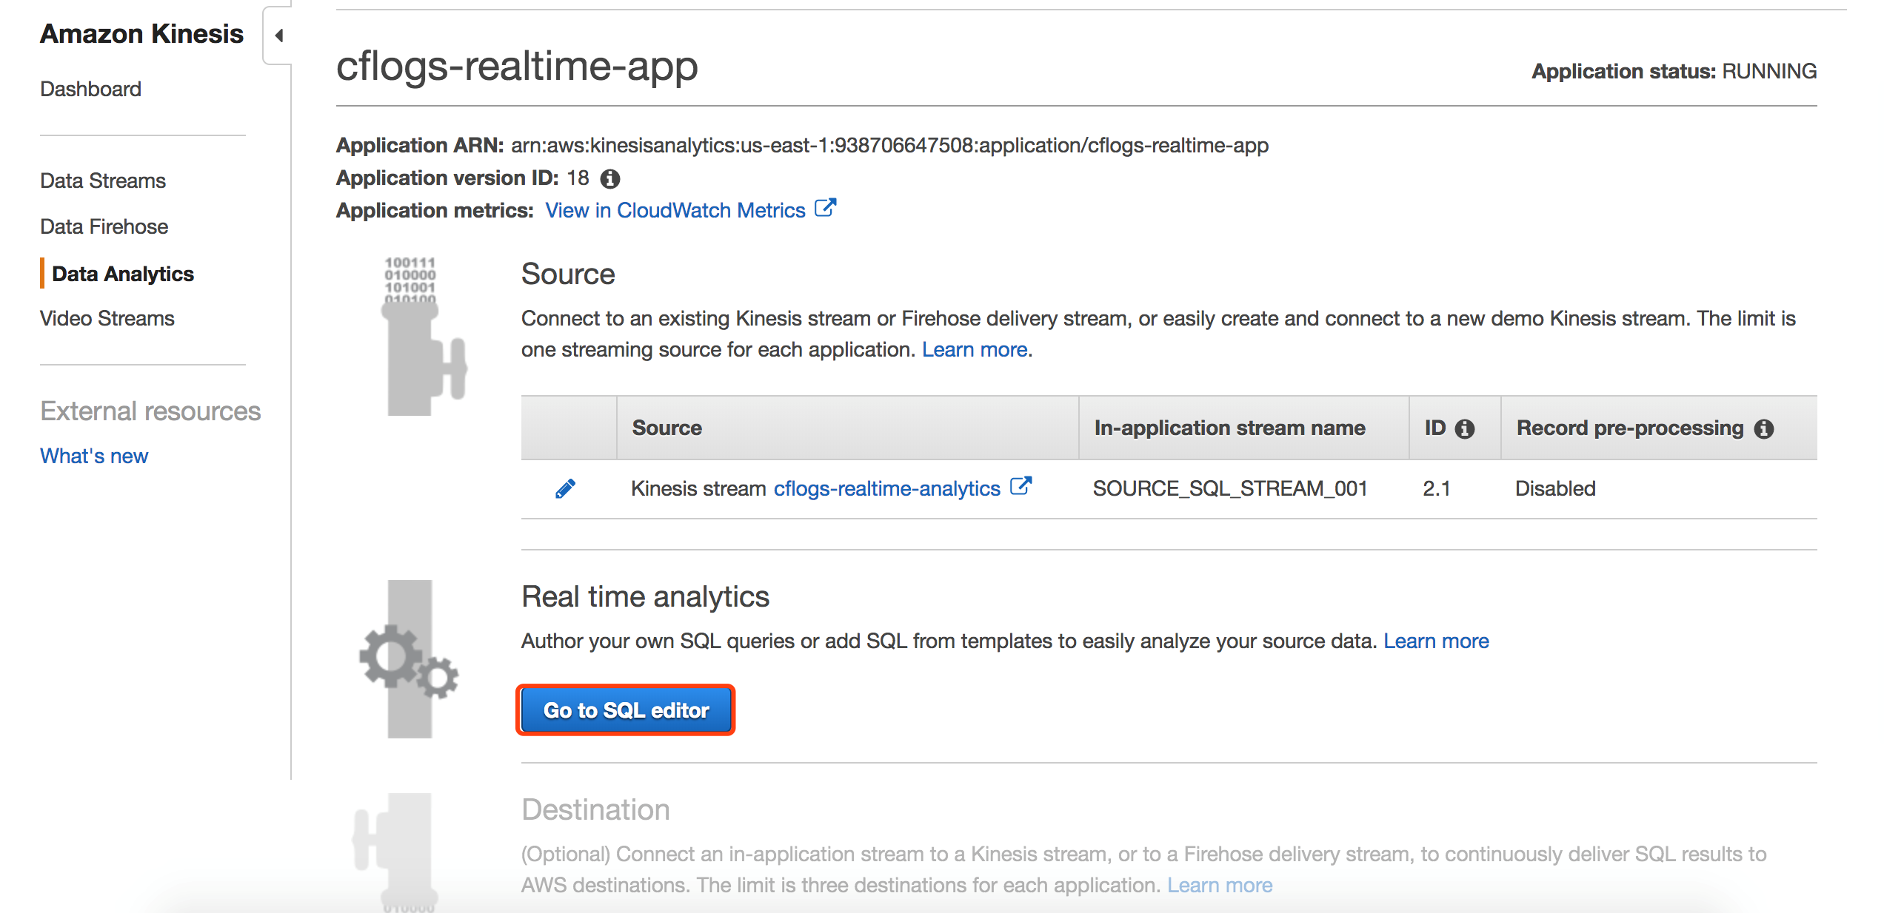Click What's new under External resources
1884x913 pixels.
pos(94,456)
